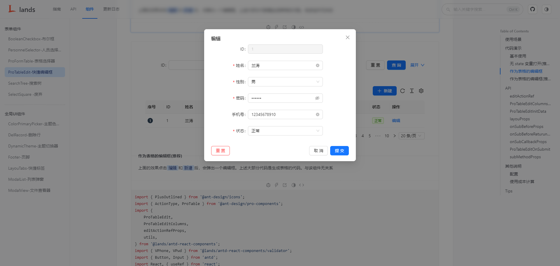Viewport: 560px width, 266px height.
Task: Jump to 使用成本计算 in table of contents
Action: click(x=522, y=182)
